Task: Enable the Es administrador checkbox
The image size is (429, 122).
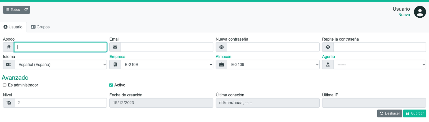Action: pos(5,85)
